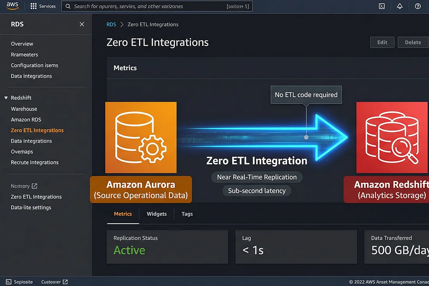Click the search bar to enter a query
Image resolution: width=429 pixels, height=286 pixels.
click(x=156, y=6)
